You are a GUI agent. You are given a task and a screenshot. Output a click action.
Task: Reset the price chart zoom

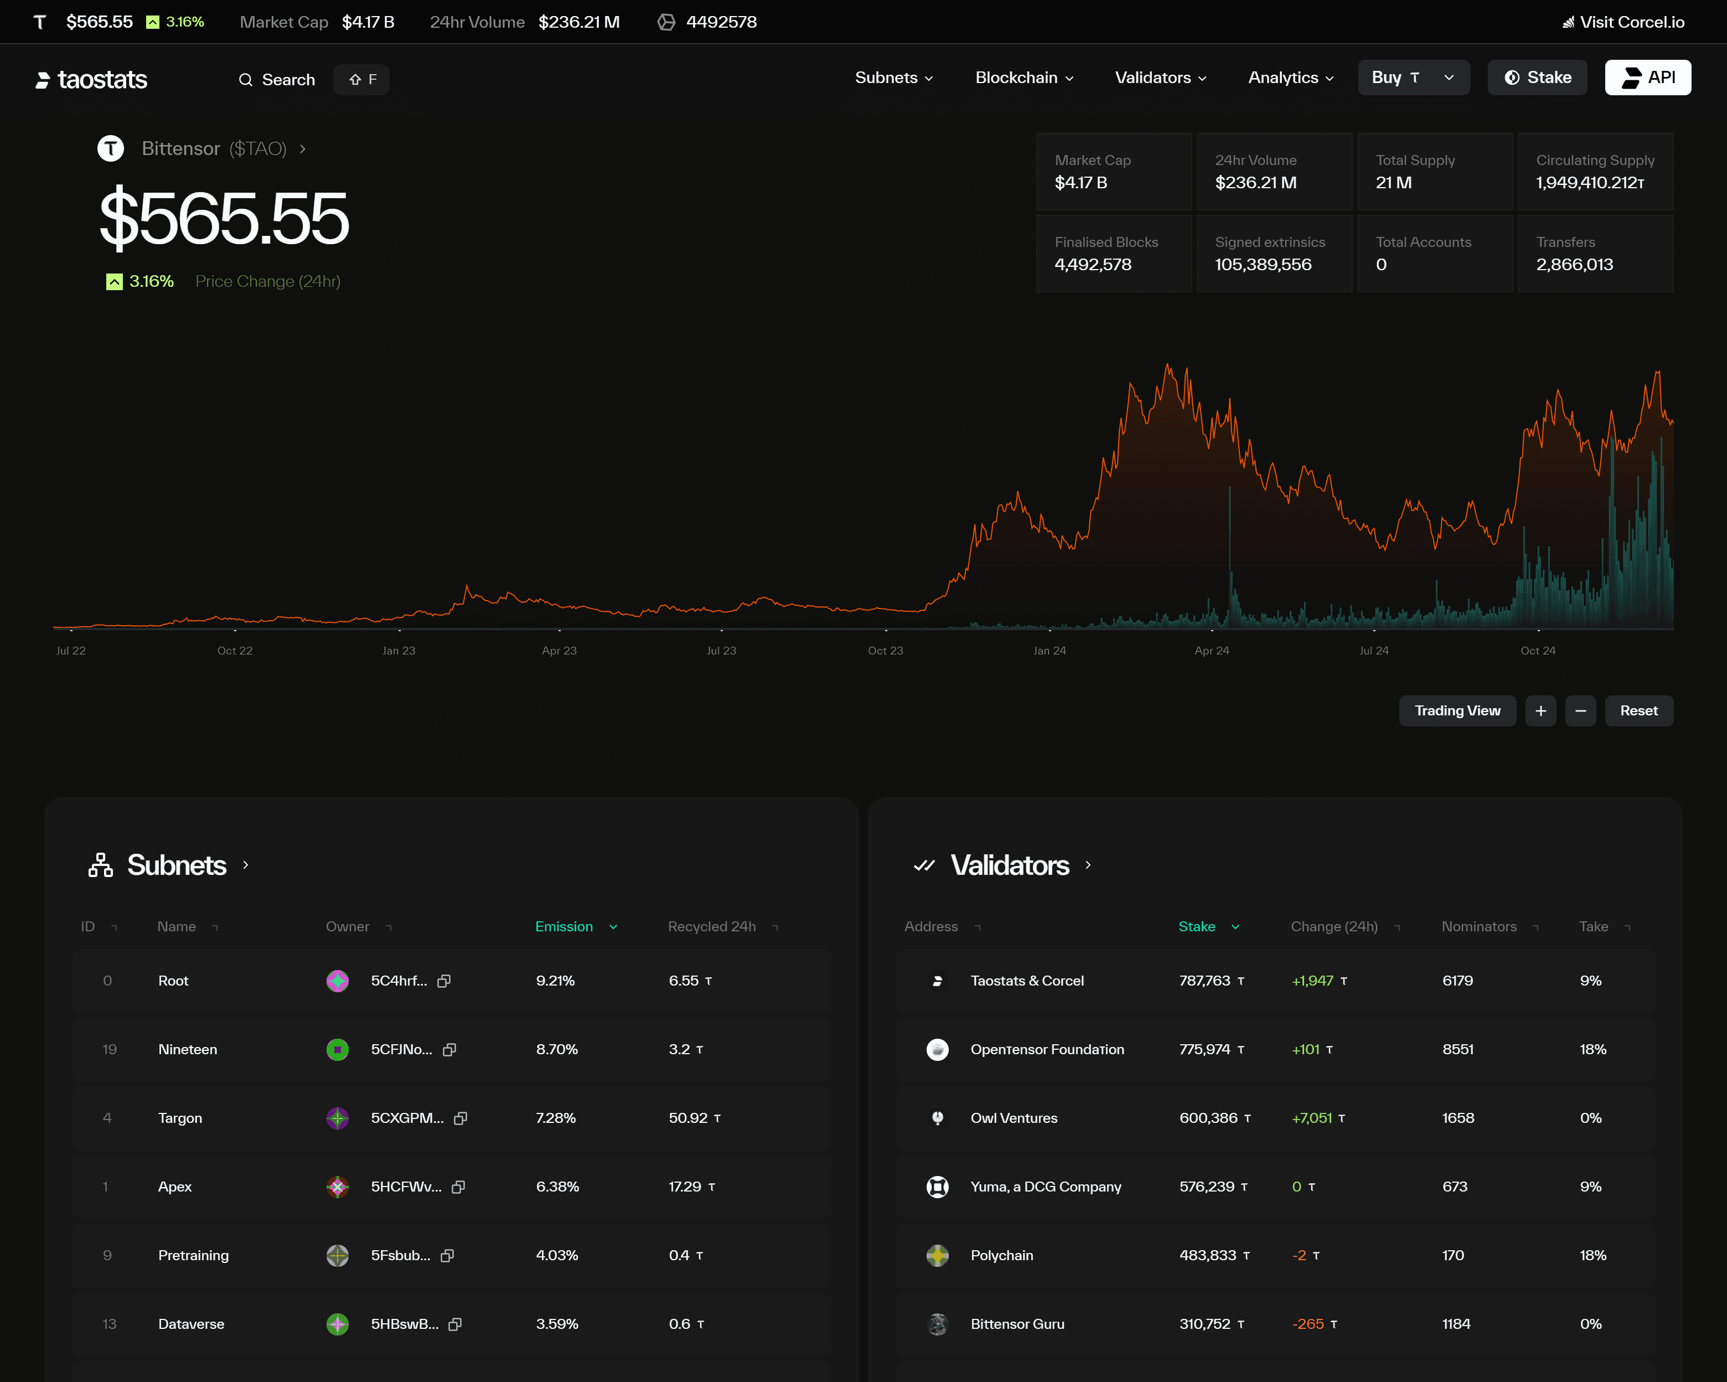1639,710
